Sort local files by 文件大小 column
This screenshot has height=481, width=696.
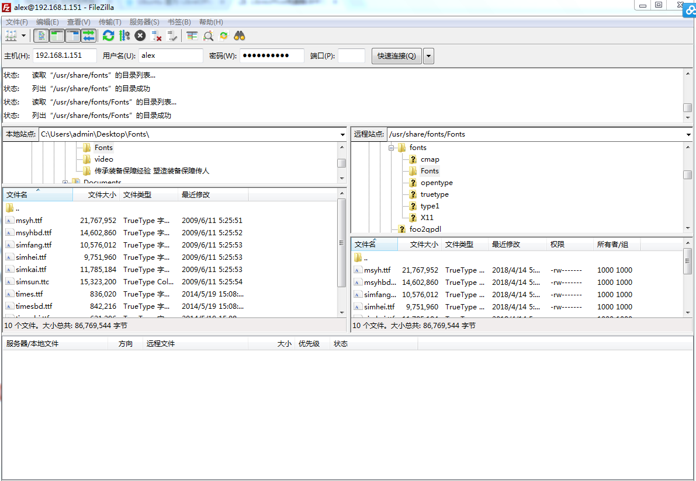click(x=96, y=194)
